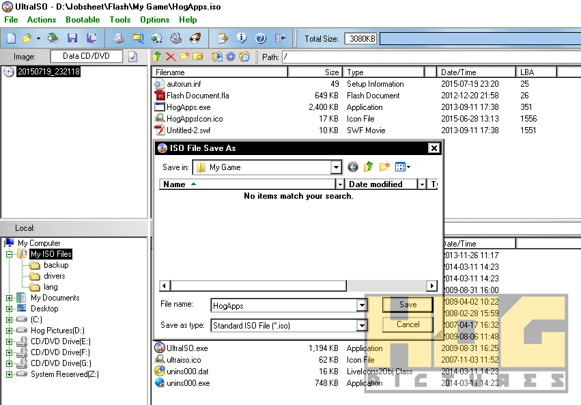
Task: Sort by Date modified column header in dialog
Action: pos(381,184)
